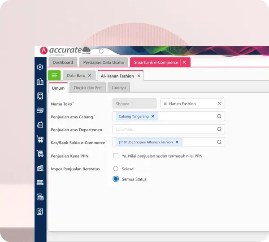269x242 pixels.
Task: Open the Inventory hand trolley icon
Action: 40,154
